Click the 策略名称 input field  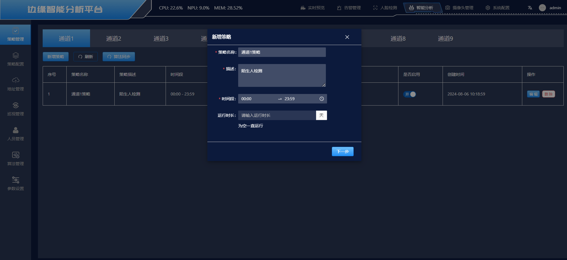click(x=282, y=52)
